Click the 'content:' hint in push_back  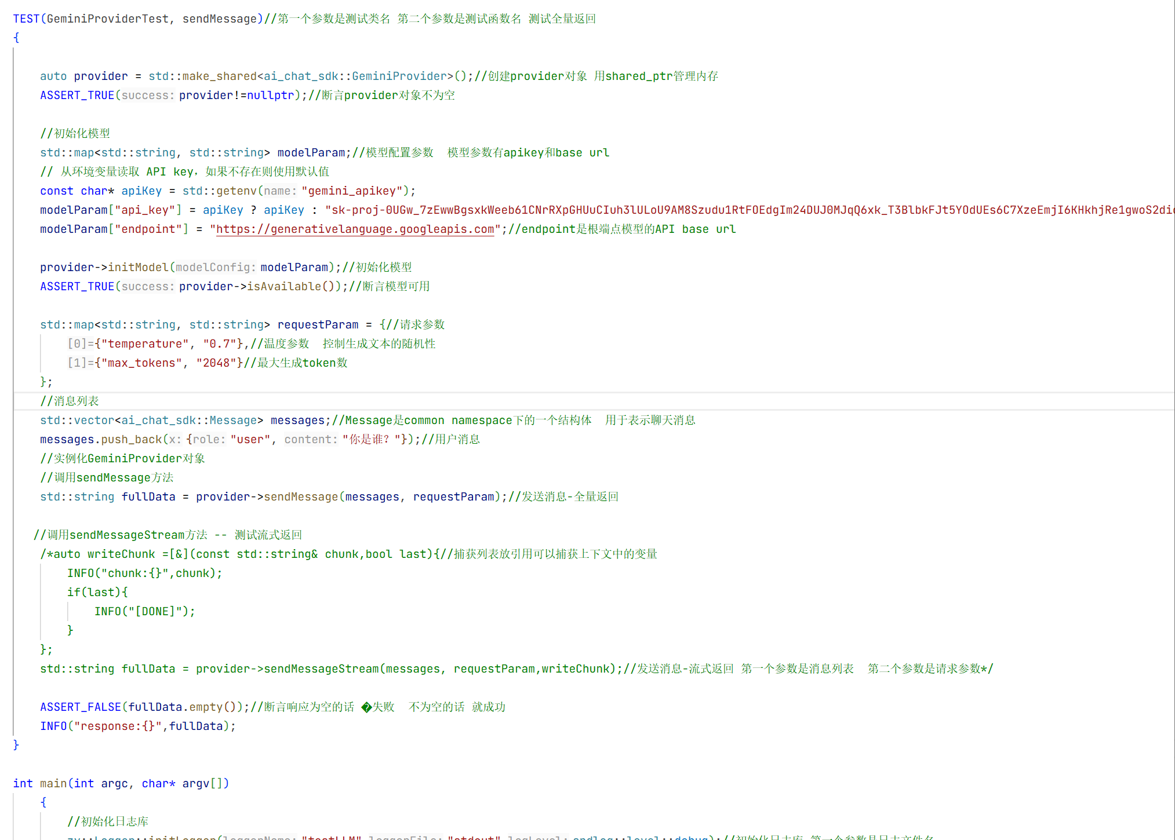point(311,440)
